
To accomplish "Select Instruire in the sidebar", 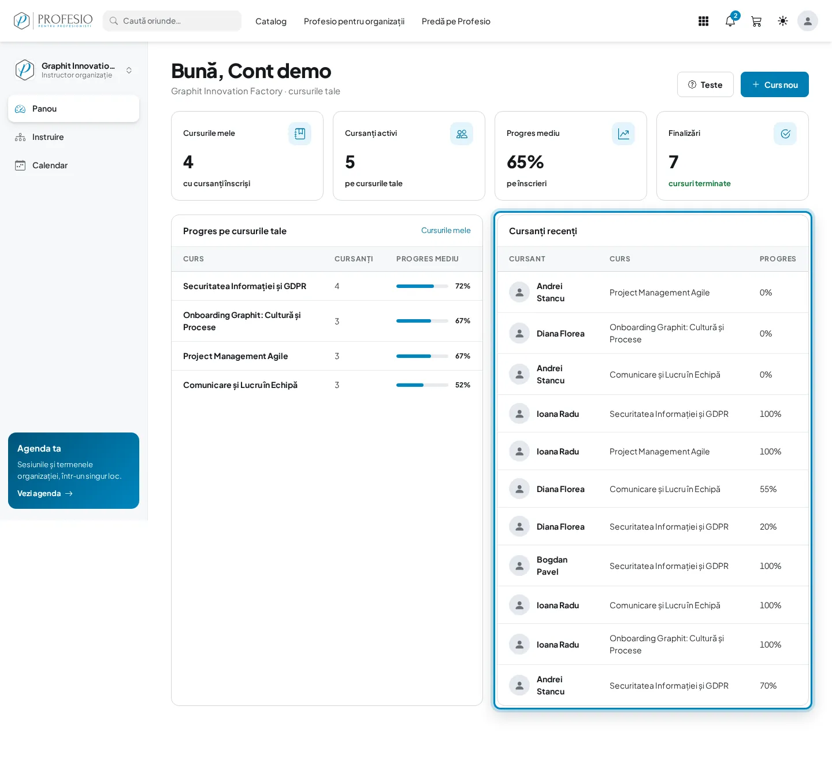I will (x=73, y=137).
